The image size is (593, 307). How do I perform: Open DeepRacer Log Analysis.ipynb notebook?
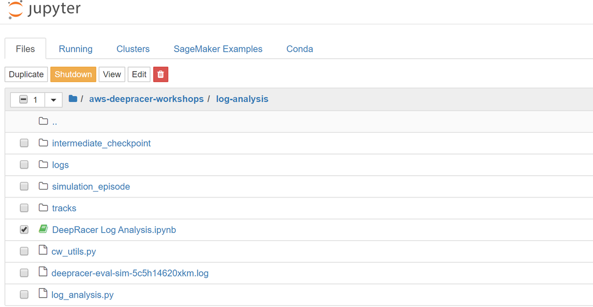pos(114,230)
